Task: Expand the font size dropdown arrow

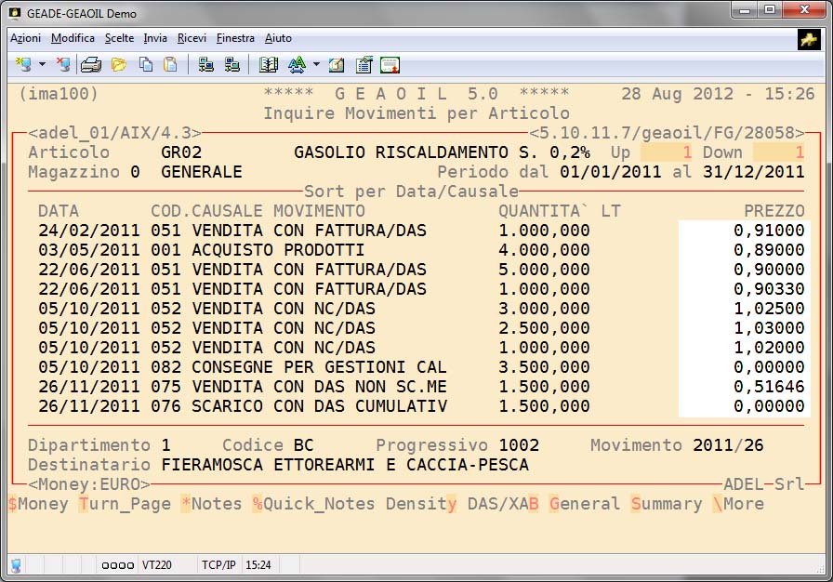Action: 316,65
